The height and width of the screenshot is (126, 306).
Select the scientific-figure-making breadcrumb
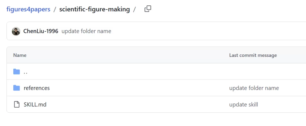(x=94, y=9)
